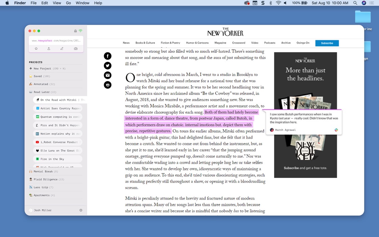Click the New Yorker logo in the header
Screen dimensions: 379x237
226,32
